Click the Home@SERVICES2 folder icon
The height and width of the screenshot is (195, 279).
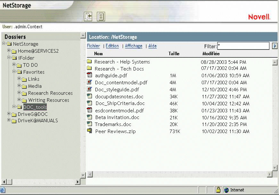coord(14,51)
